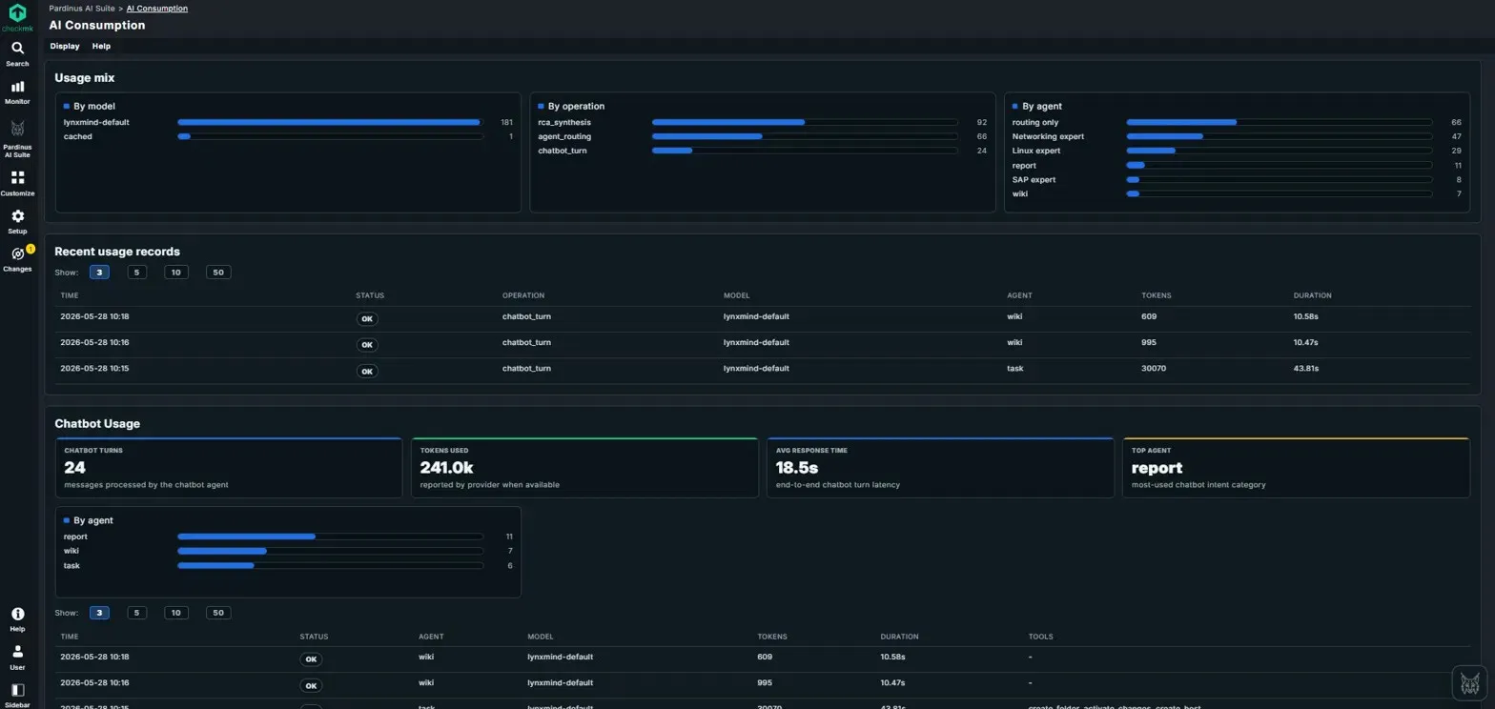Viewport: 1495px width, 709px height.
Task: Click the 2026-05-28 10:15 time in Recent usage records
Action: click(x=94, y=368)
